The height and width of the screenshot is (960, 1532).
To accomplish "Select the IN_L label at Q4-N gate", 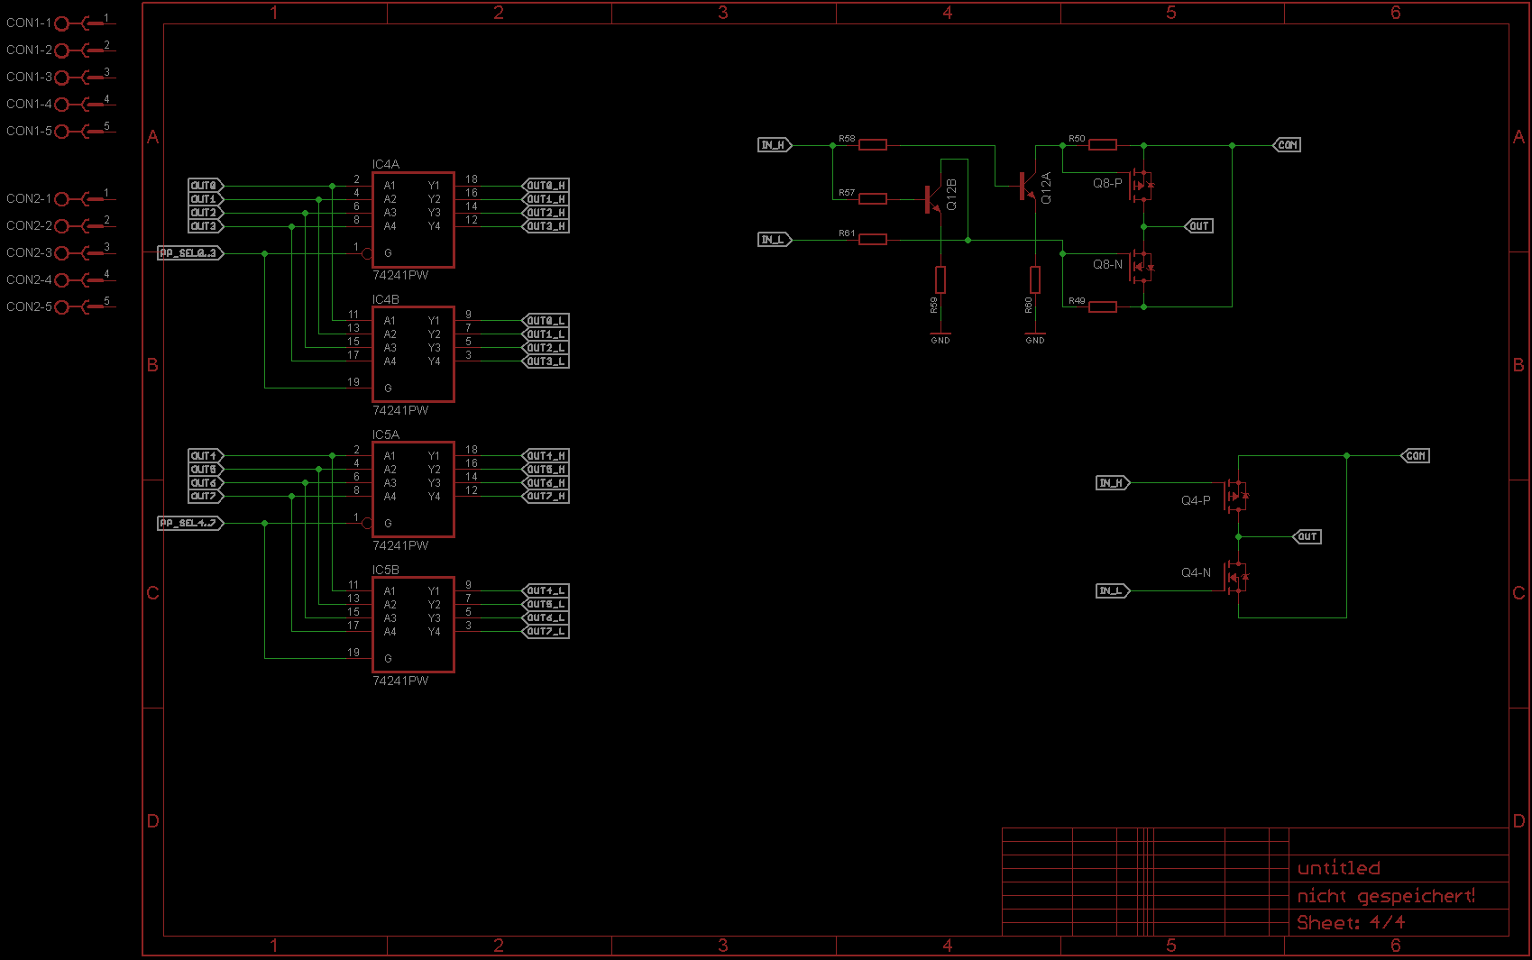I will (1113, 590).
